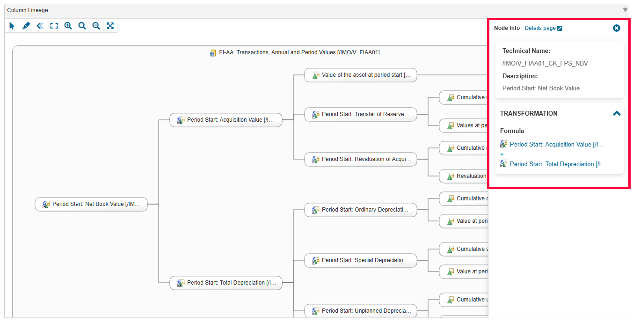This screenshot has width=633, height=323.
Task: Click the Column Lineage panel title
Action: tap(28, 10)
